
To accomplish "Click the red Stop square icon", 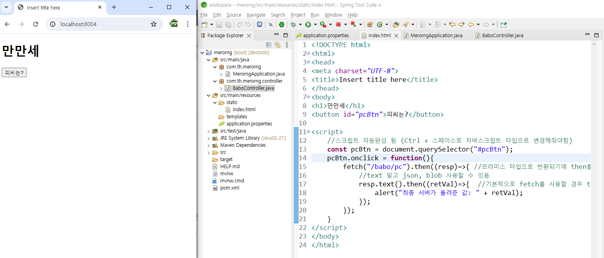I will (339, 25).
